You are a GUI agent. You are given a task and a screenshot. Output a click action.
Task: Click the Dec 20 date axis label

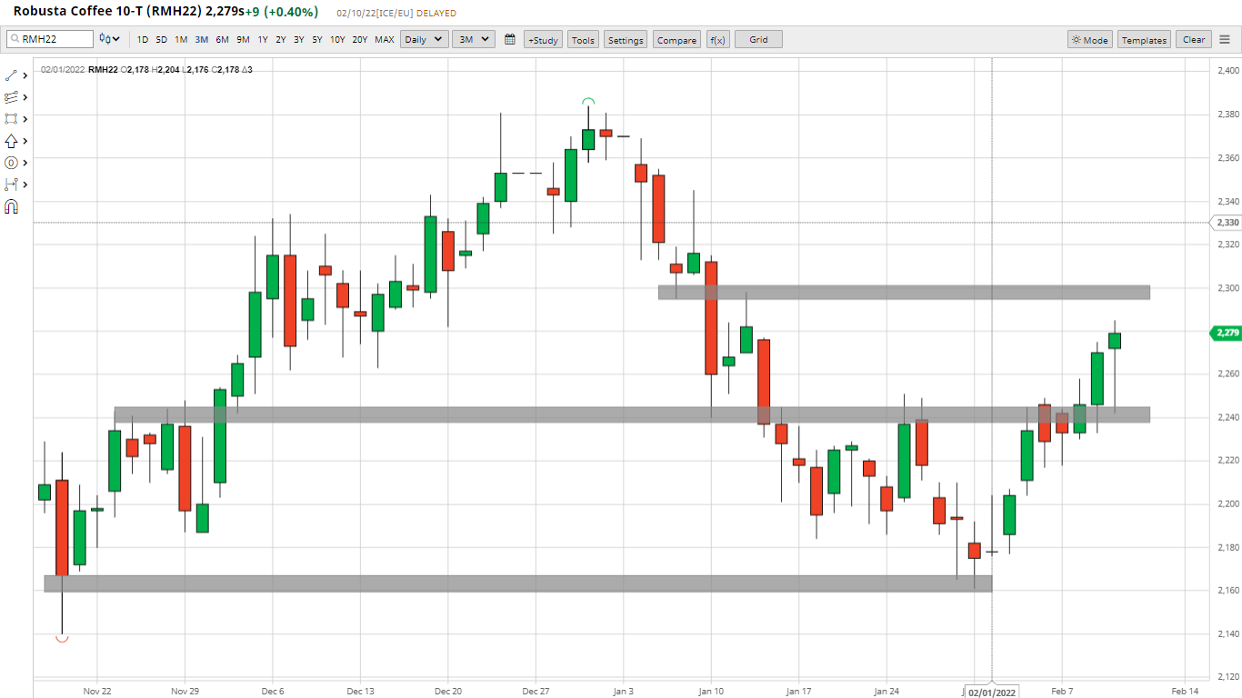448,691
